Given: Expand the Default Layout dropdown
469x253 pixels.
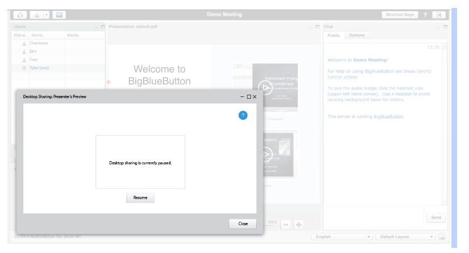Looking at the screenshot, I should [x=405, y=237].
